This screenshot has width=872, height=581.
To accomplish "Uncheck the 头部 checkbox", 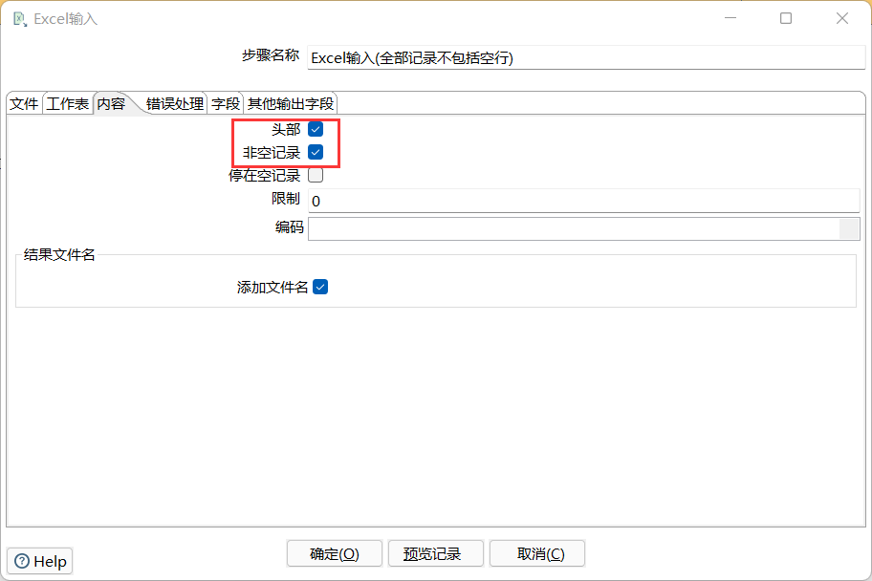I will point(315,129).
